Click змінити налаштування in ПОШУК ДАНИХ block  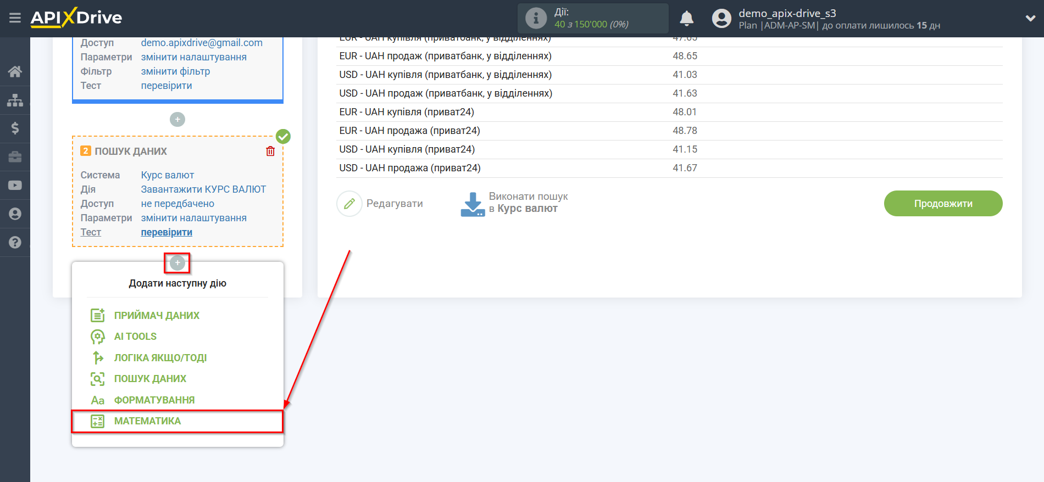pos(193,218)
